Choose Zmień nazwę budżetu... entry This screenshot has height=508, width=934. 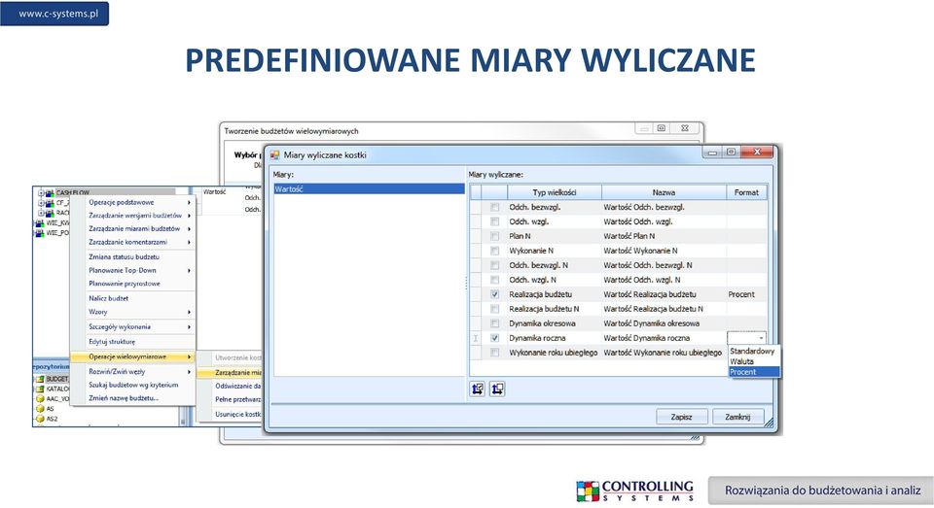coord(133,398)
